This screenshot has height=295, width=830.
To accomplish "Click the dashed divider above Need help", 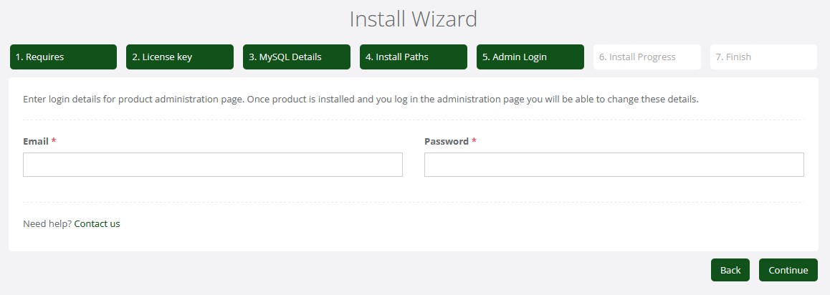I will 414,202.
